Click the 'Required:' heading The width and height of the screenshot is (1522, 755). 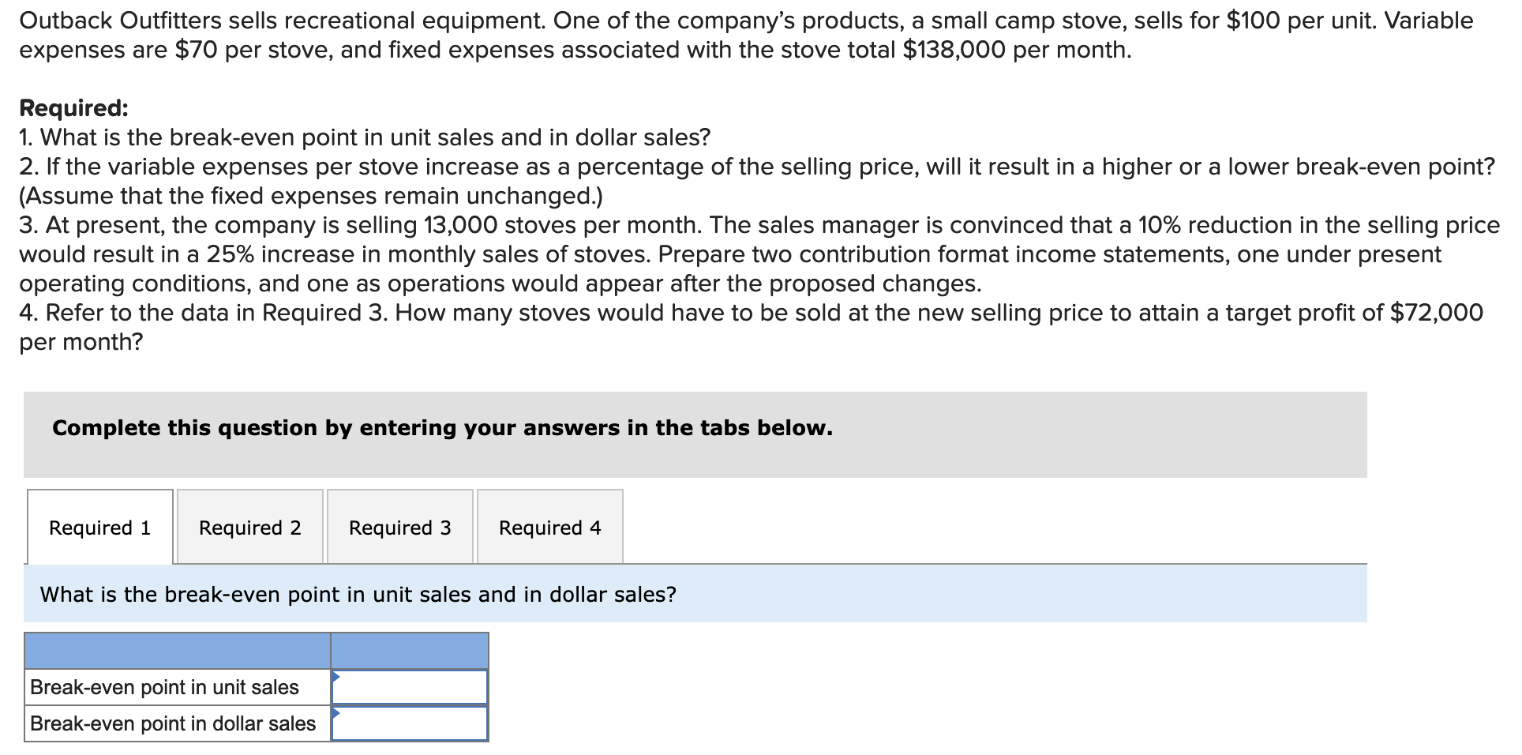click(x=73, y=107)
